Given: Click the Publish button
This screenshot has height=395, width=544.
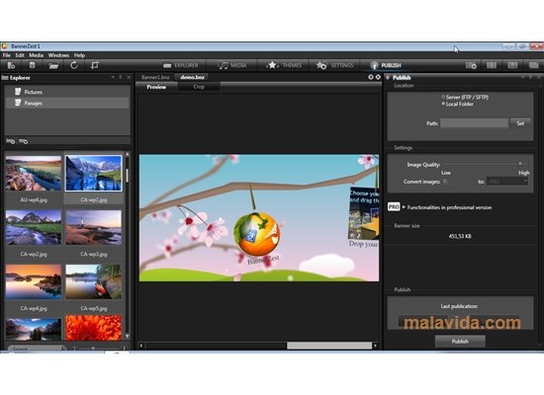Looking at the screenshot, I should (460, 342).
